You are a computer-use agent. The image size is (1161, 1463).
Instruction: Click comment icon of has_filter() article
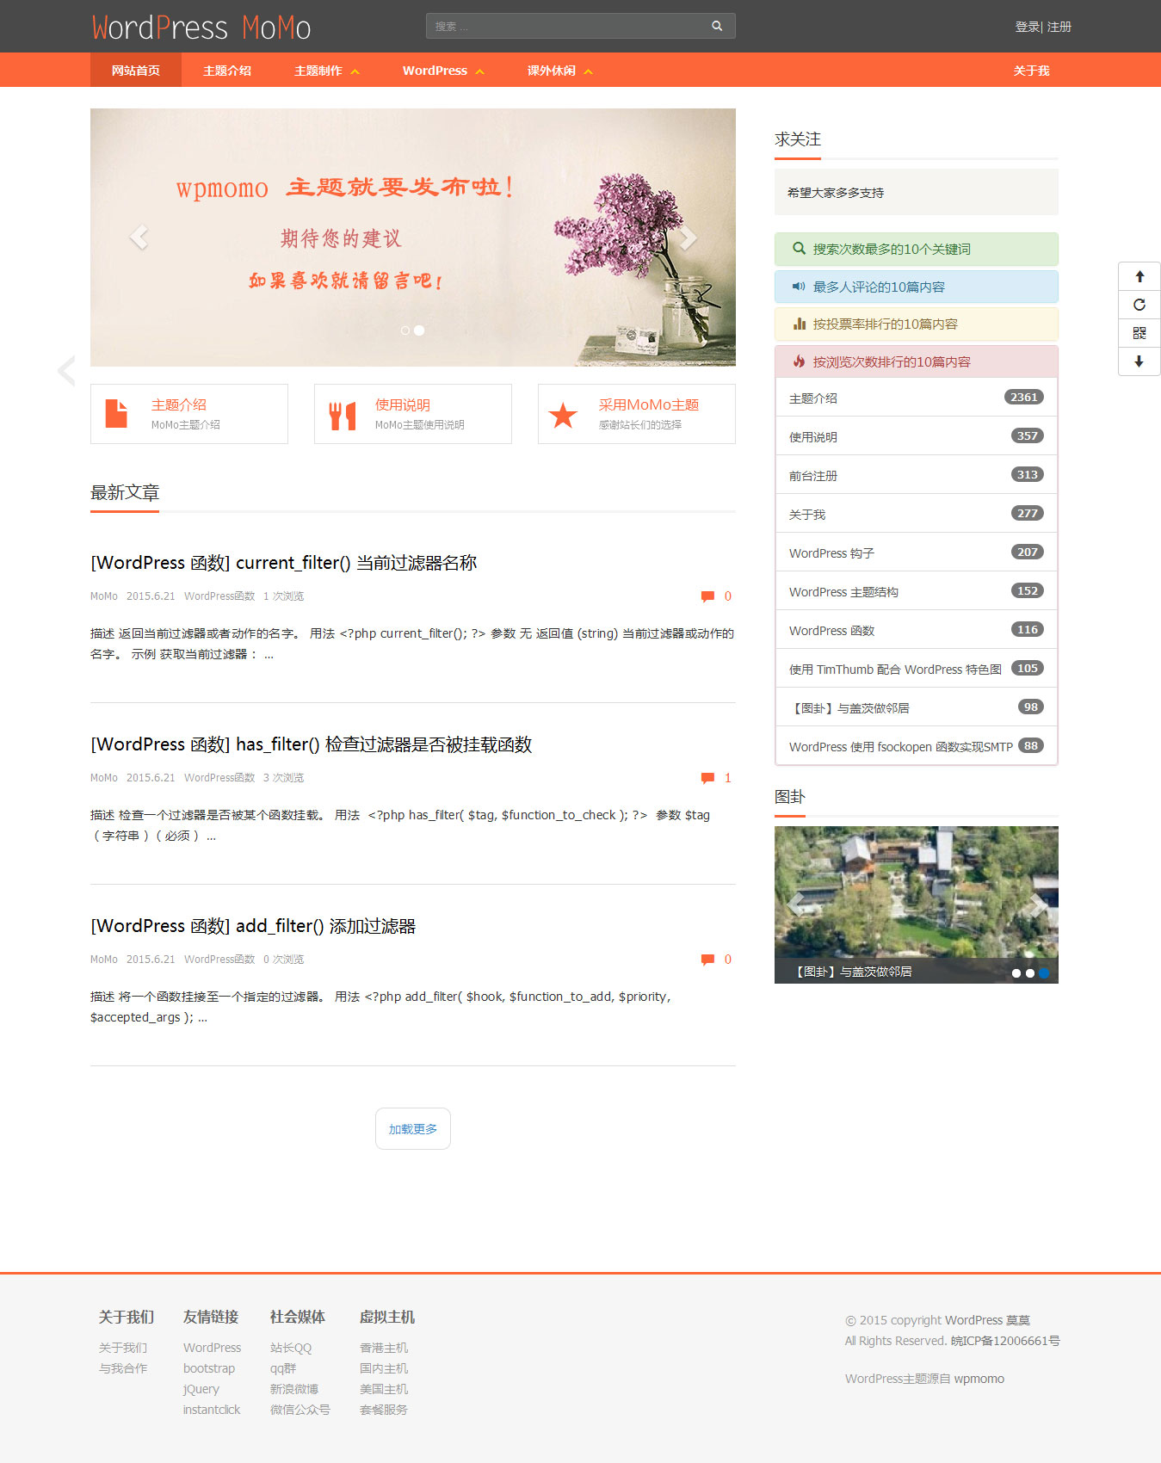707,778
